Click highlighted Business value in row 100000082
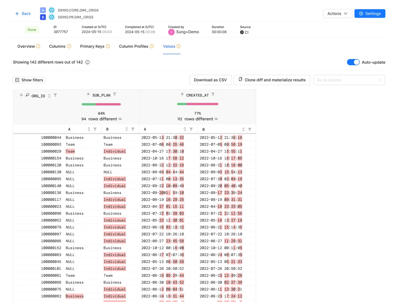This screenshot has width=396, height=302. [x=75, y=296]
